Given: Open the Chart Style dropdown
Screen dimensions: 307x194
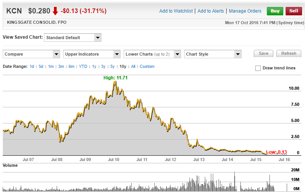Looking at the screenshot, I should [x=213, y=54].
